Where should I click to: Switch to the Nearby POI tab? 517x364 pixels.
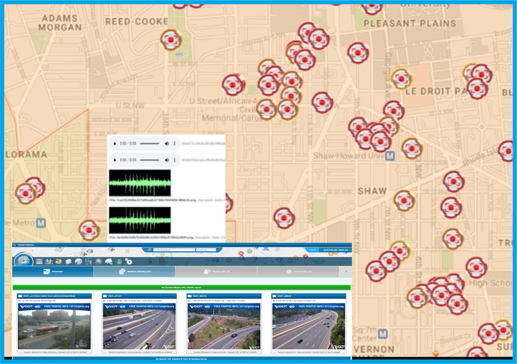coord(217,272)
